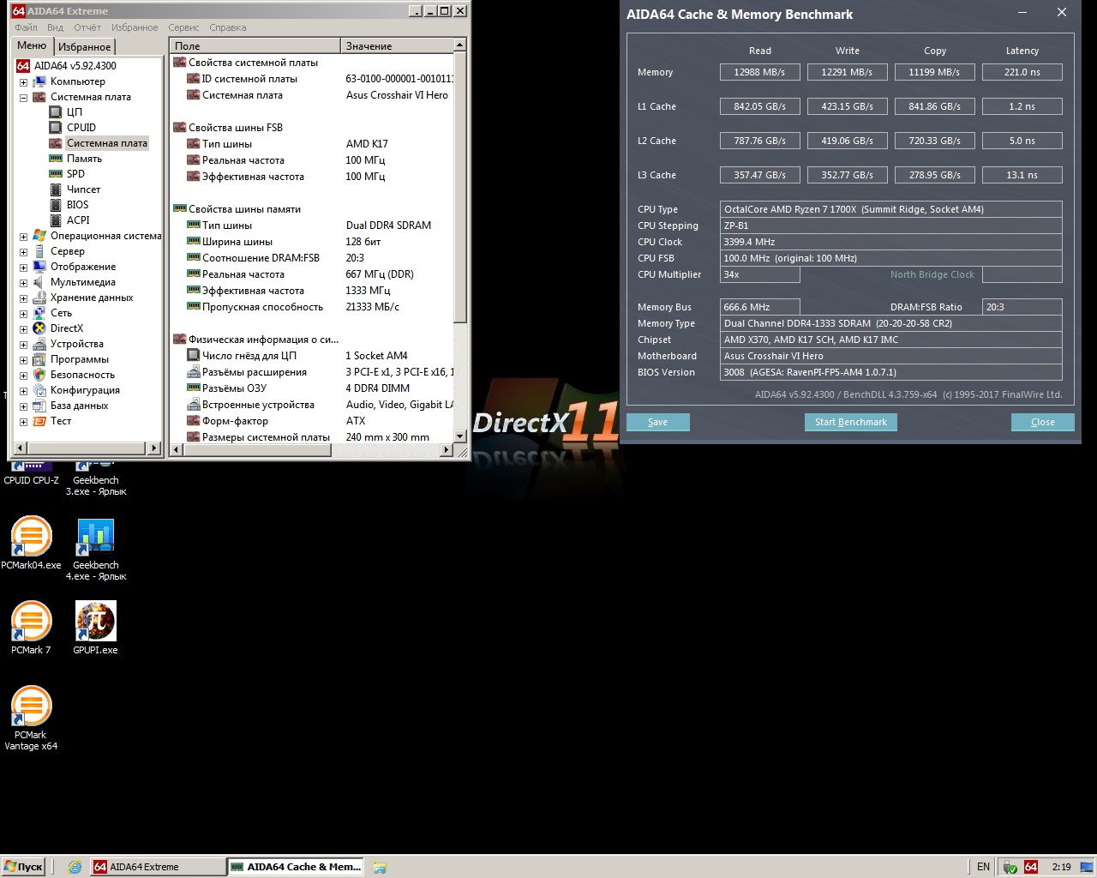The height and width of the screenshot is (878, 1097).
Task: Click the DirectX tree icon
Action: (39, 328)
